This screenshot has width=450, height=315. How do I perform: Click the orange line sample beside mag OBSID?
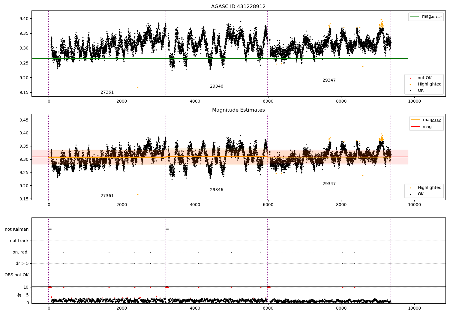(415, 120)
